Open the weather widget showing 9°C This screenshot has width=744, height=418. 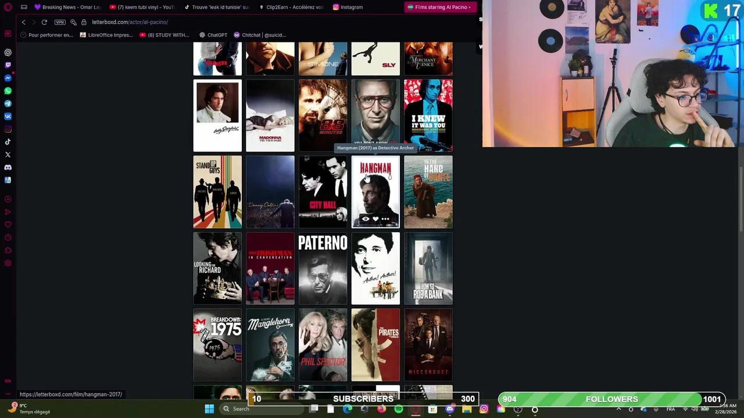click(x=30, y=409)
